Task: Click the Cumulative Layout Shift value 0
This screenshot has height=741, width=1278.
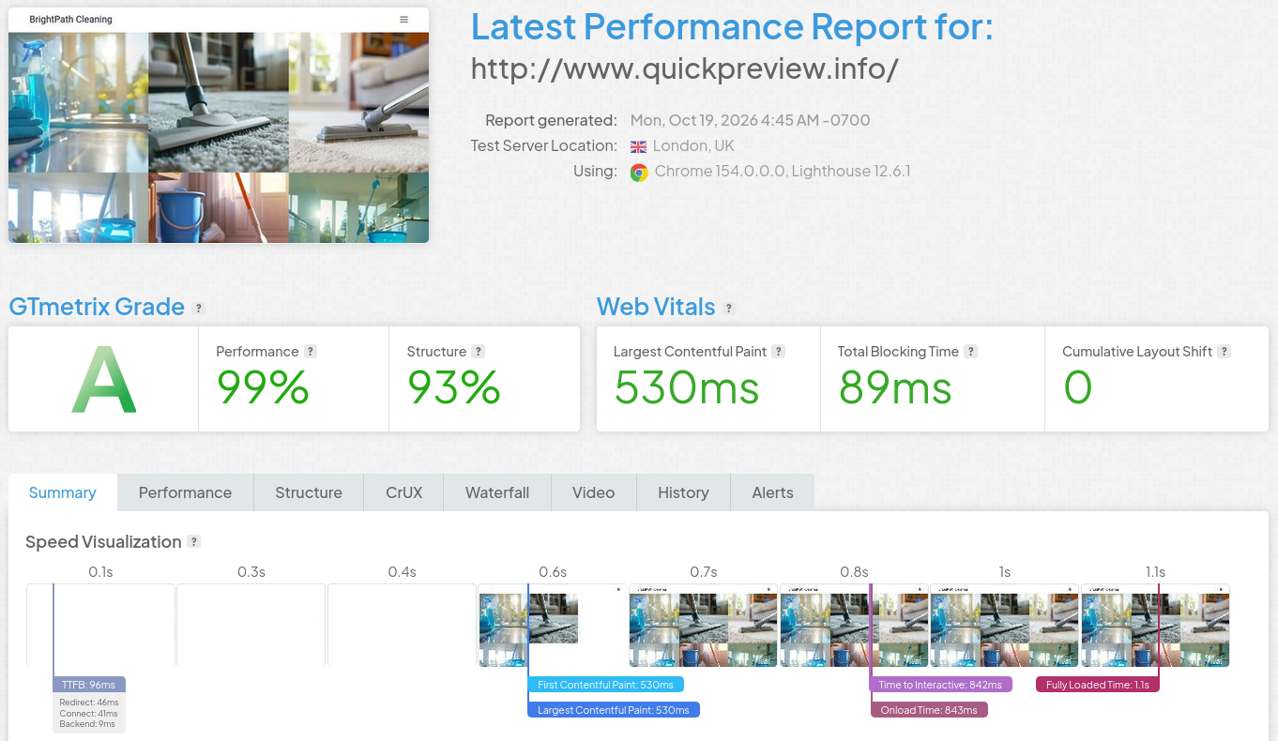Action: pos(1078,387)
